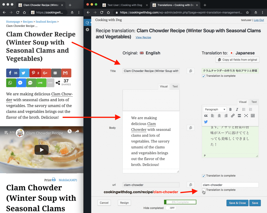The height and width of the screenshot is (213, 267).
Task: Click the Japanese url input field
Action: [x=230, y=185]
